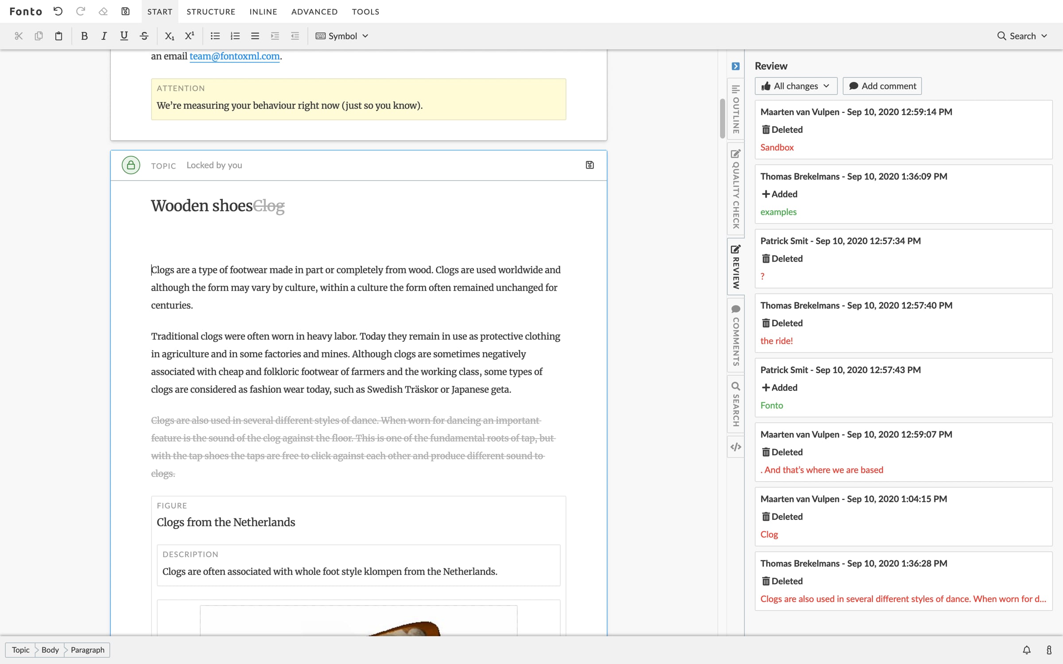This screenshot has height=664, width=1063.
Task: Select the deleted 'Sandbox' change card
Action: point(904,130)
